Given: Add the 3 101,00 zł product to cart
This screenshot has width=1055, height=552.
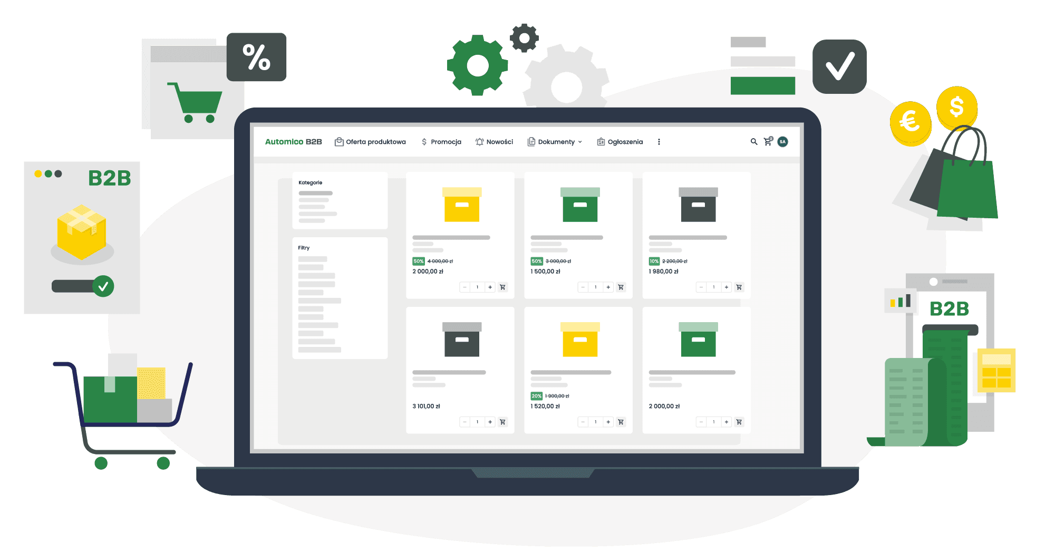Looking at the screenshot, I should click(502, 422).
